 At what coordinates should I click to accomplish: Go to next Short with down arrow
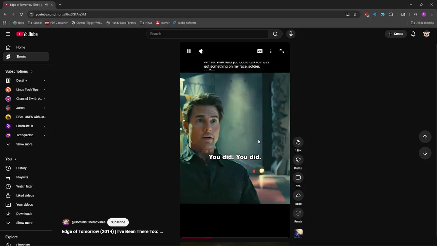pos(425,153)
